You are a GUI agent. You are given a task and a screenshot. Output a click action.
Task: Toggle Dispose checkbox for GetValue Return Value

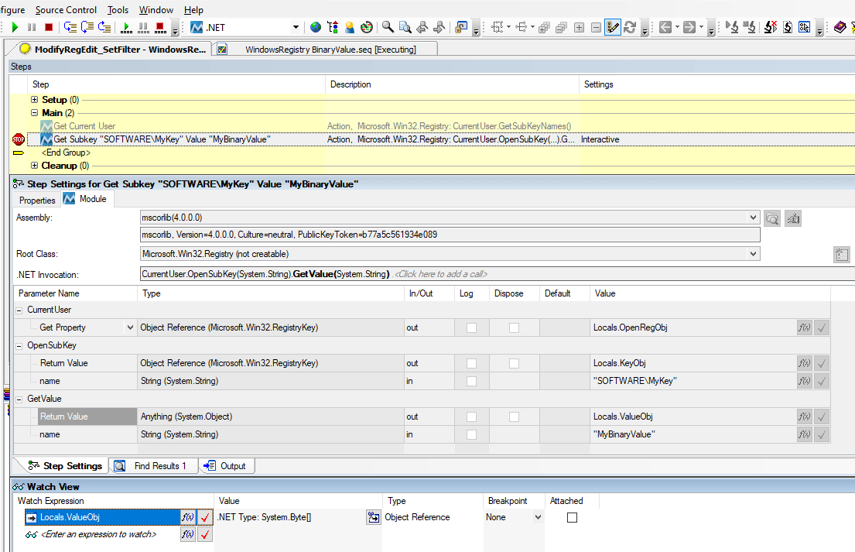pyautogui.click(x=515, y=417)
